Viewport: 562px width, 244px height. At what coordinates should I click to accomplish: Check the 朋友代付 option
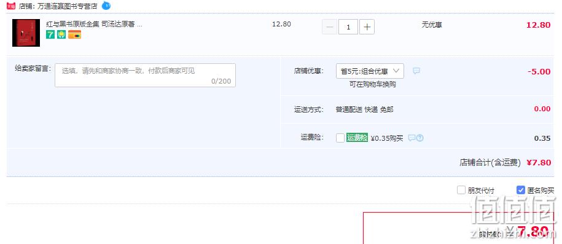coord(461,190)
